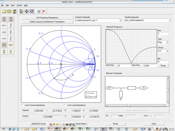
Task: Click the ZS* source symbol in schematic
Action: (x=110, y=88)
